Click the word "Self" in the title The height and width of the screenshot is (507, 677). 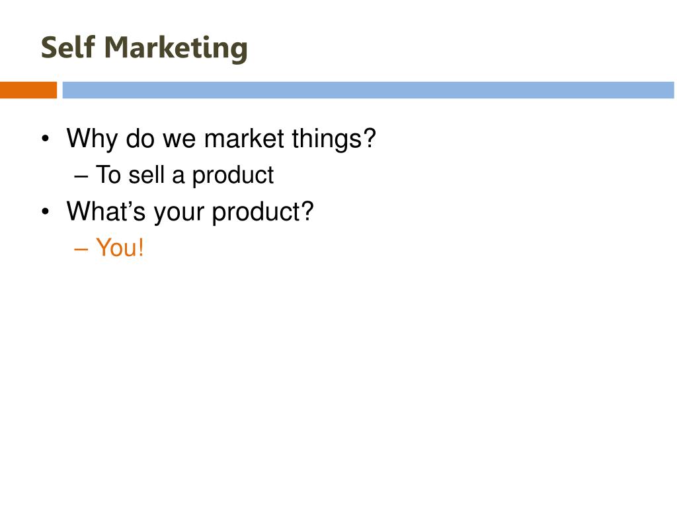[x=68, y=47]
